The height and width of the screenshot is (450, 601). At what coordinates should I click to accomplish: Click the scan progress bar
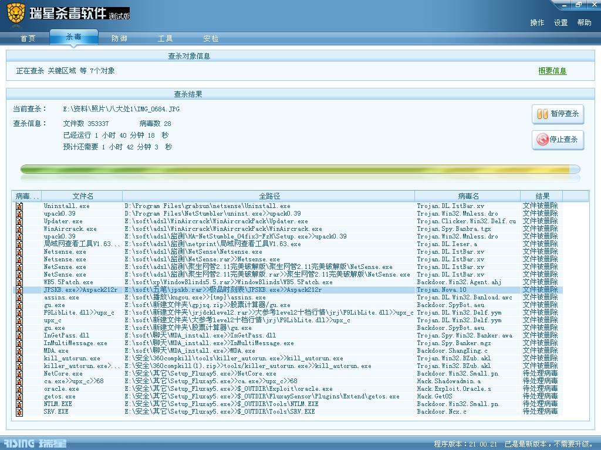coord(300,169)
